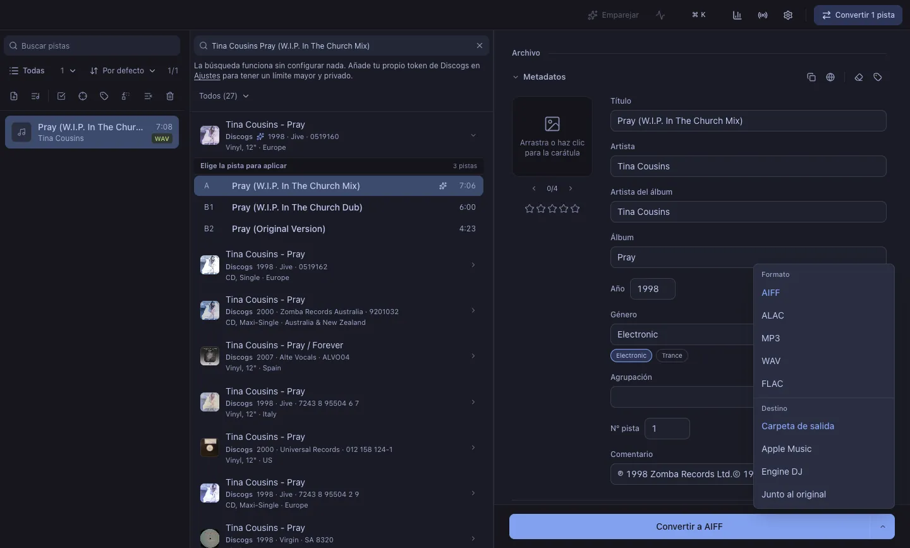Select MP3 format from menu
Screen dimensions: 910x548
(x=824, y=338)
